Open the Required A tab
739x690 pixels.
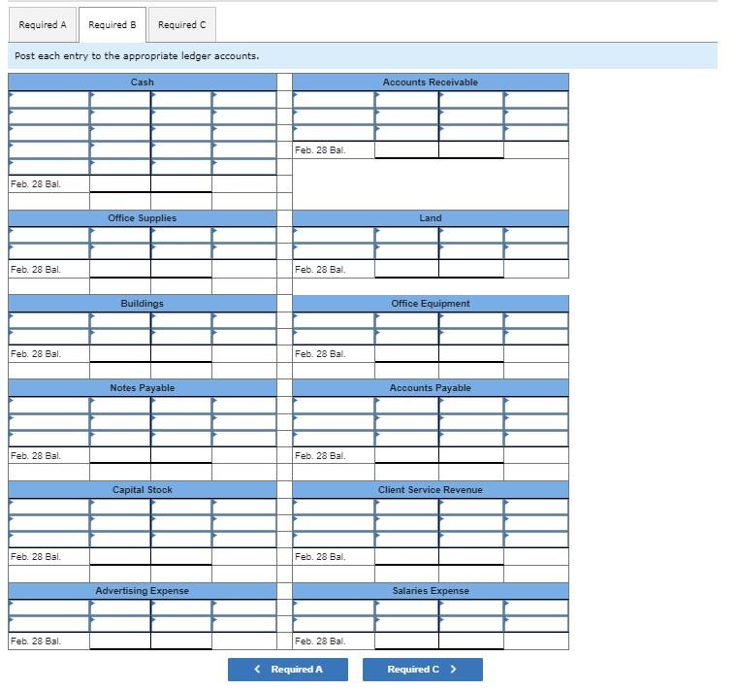43,25
